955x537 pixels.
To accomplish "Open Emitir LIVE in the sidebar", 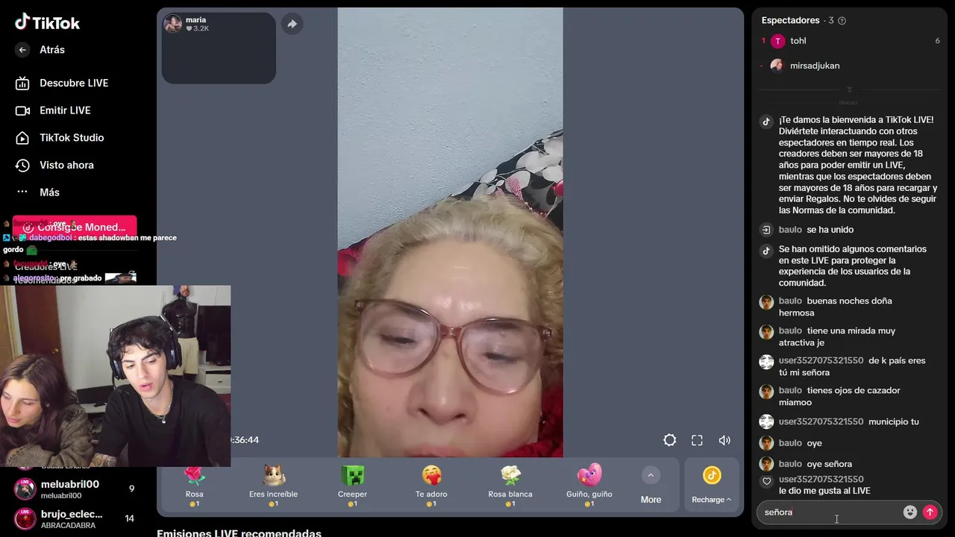I will [53, 110].
